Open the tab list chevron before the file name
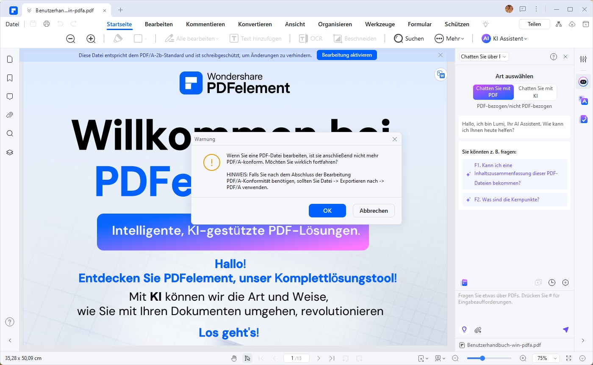 tap(29, 10)
